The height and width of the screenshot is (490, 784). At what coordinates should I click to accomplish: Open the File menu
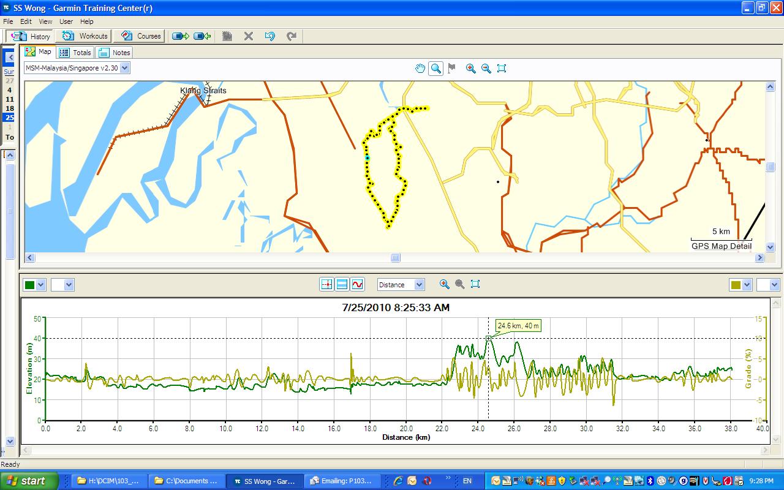8,21
